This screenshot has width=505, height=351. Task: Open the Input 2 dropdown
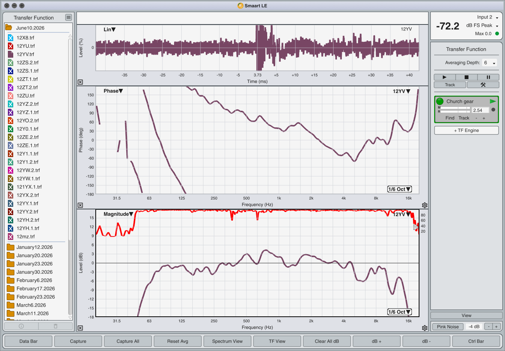(x=488, y=17)
